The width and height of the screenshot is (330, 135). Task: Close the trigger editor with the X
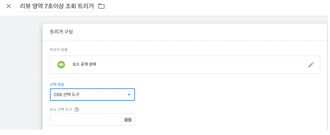[9, 6]
